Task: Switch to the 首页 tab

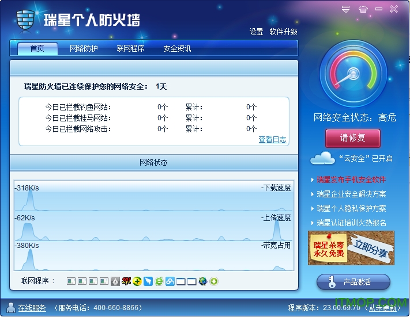Action: 37,48
